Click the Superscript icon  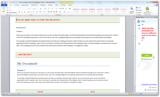(33, 12)
